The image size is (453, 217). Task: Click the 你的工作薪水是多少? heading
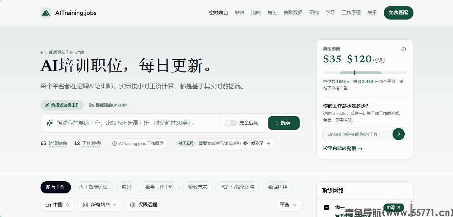pos(346,106)
